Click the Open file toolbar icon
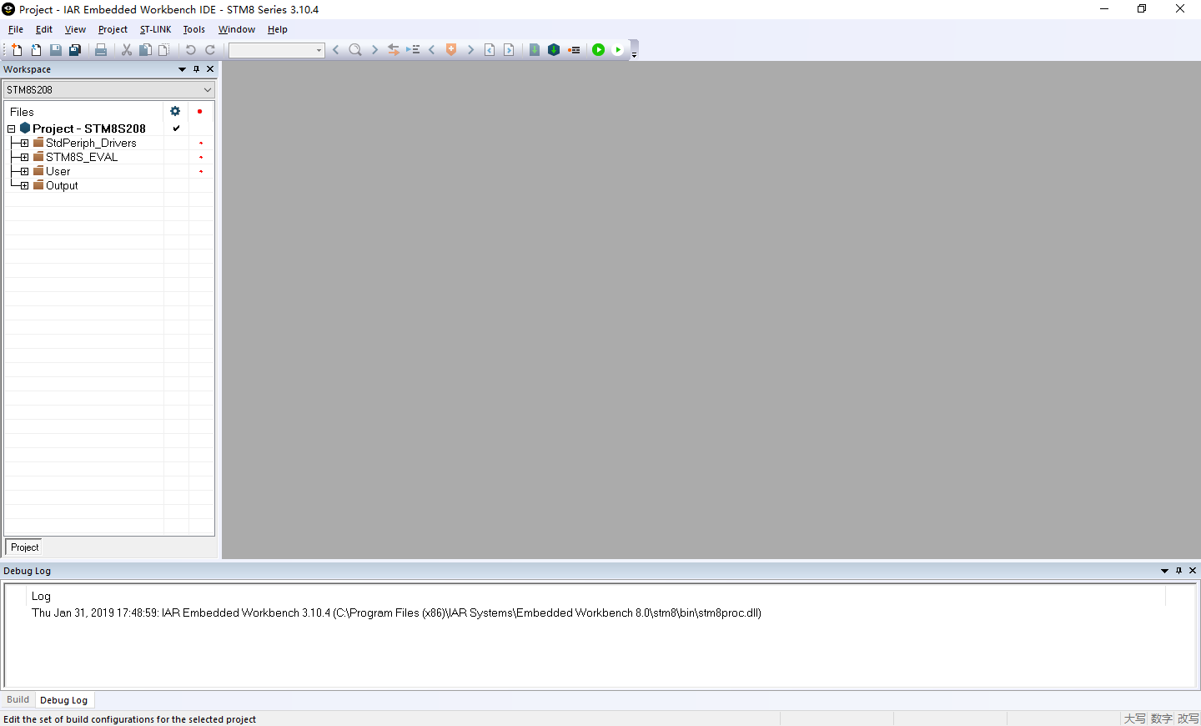The image size is (1201, 726). pos(36,50)
